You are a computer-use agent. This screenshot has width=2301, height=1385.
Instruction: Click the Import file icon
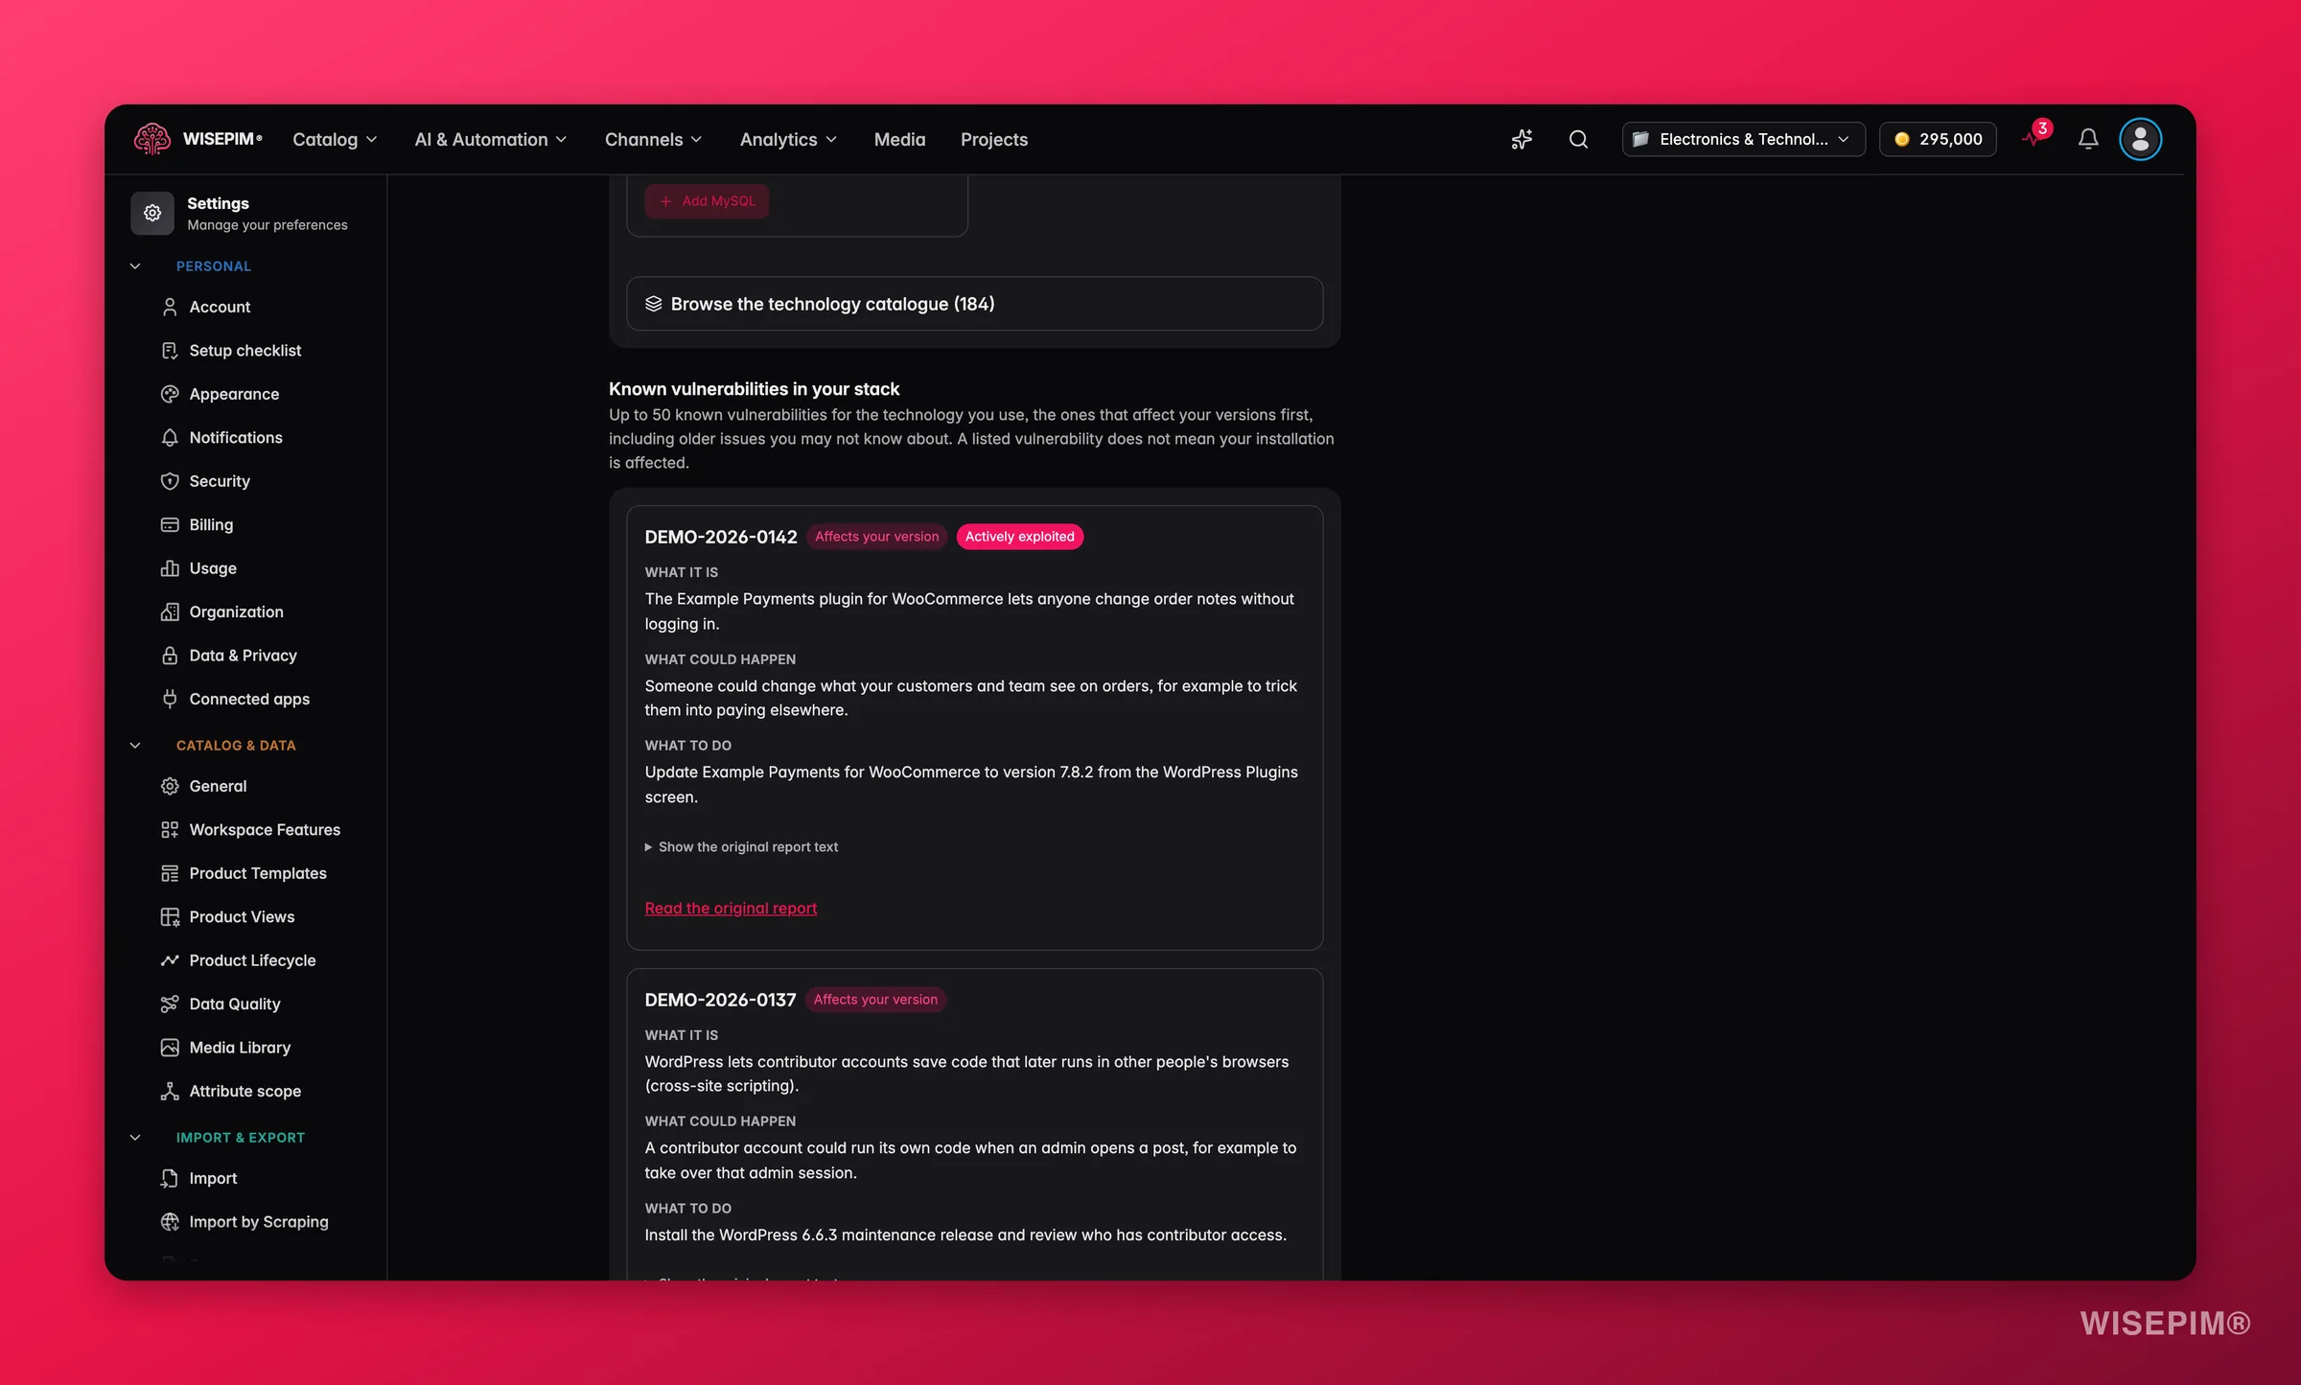[170, 1178]
